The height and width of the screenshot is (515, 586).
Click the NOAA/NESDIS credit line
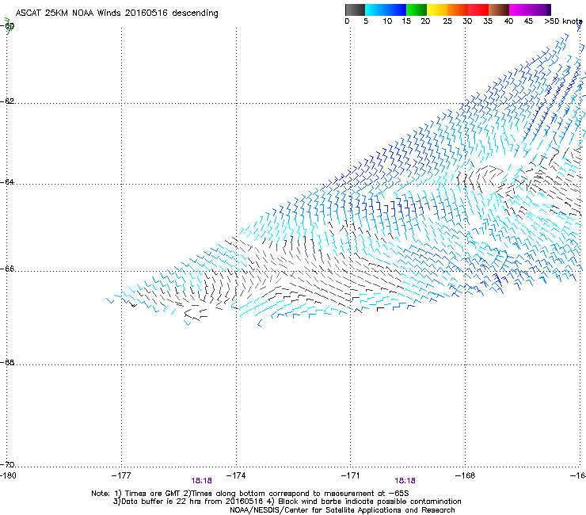342,510
